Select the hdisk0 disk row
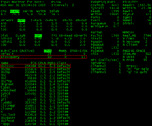Screen dimensions: 152x126 tap(43, 39)
